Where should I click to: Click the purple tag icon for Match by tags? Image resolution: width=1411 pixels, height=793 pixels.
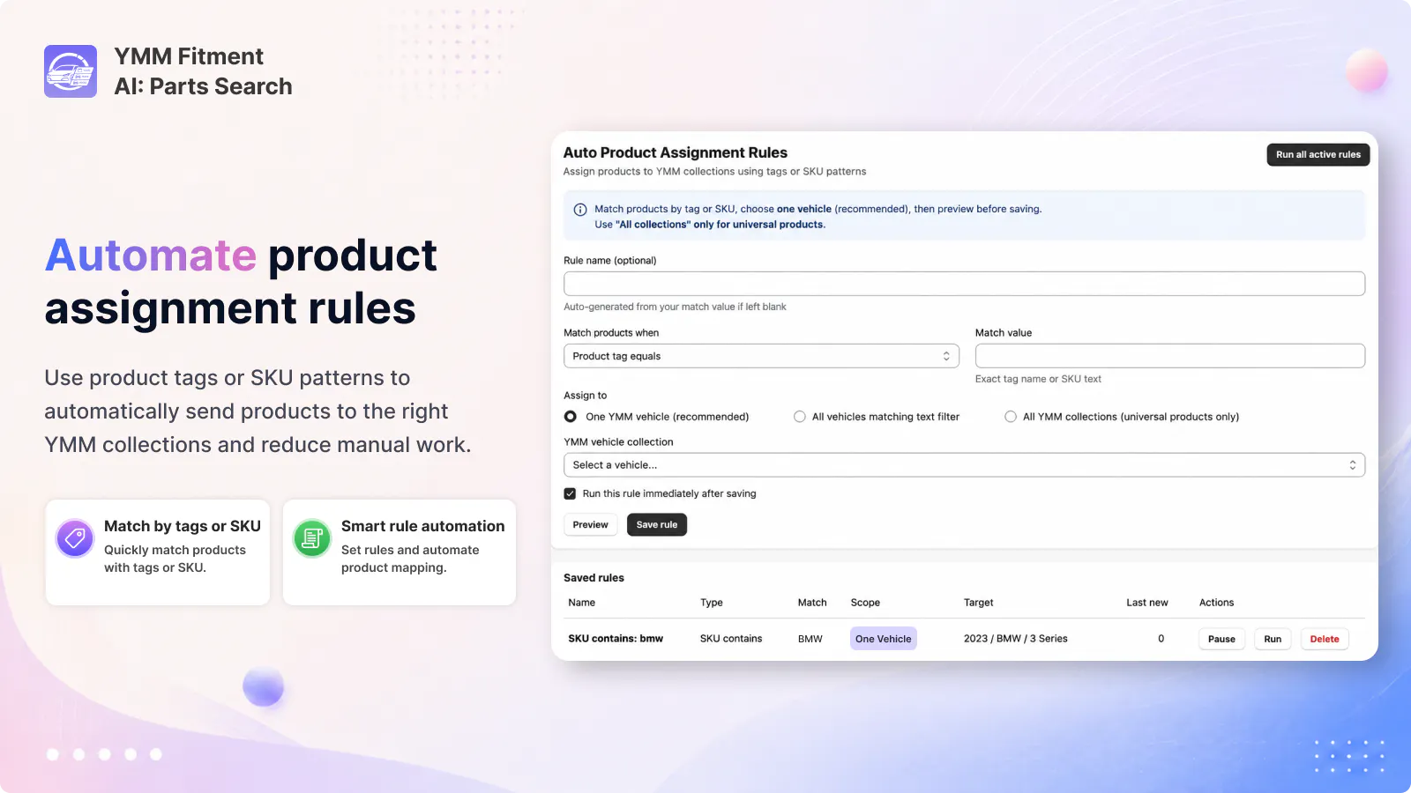[75, 537]
